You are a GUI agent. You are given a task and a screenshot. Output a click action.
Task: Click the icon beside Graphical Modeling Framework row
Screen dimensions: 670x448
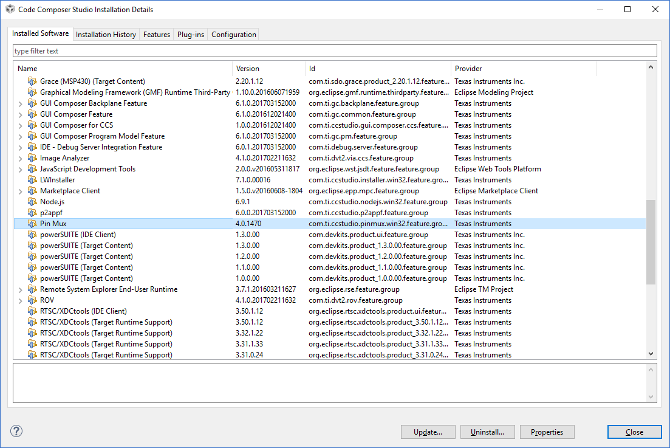pyautogui.click(x=32, y=92)
